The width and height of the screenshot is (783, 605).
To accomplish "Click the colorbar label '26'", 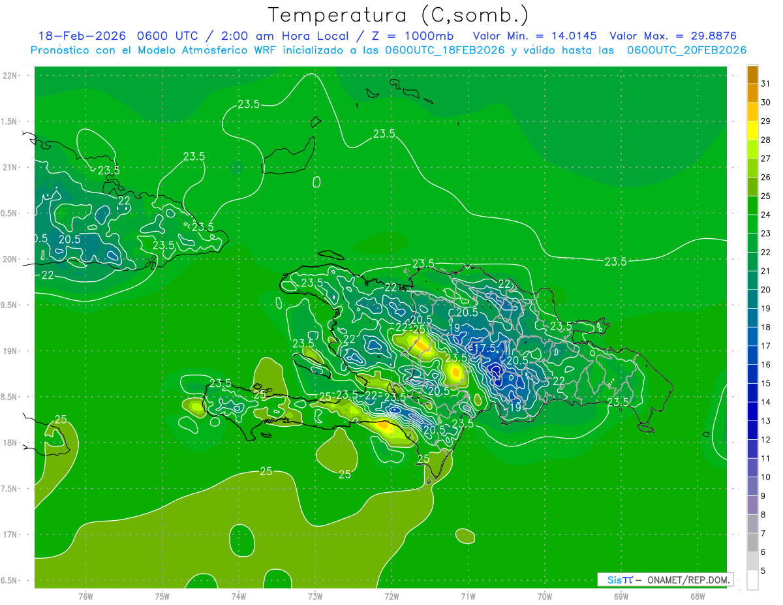I will pyautogui.click(x=765, y=178).
